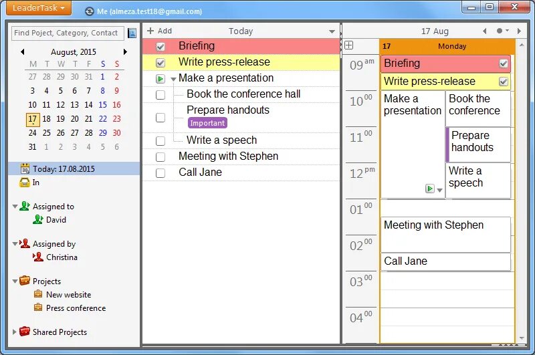This screenshot has width=535, height=355.
Task: Click the New website project icon
Action: pos(38,294)
